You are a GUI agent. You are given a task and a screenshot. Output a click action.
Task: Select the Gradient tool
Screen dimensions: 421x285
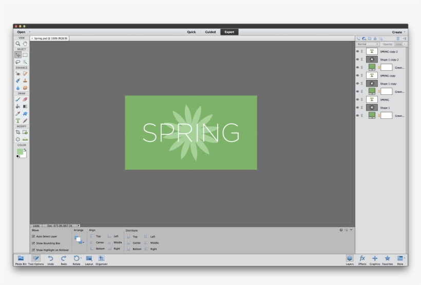(x=25, y=107)
